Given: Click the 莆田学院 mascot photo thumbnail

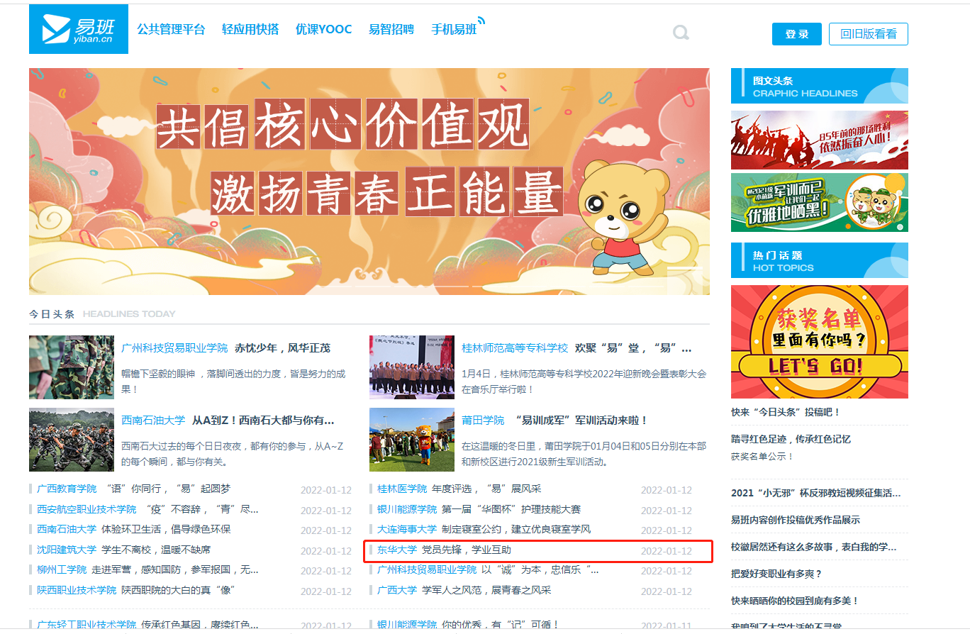Looking at the screenshot, I should point(411,439).
